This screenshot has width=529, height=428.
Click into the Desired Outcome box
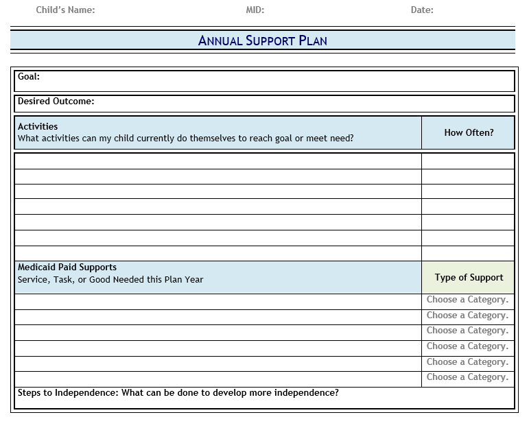click(x=265, y=104)
